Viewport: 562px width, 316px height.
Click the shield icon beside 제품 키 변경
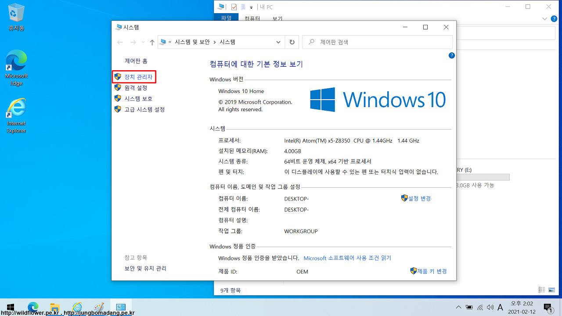413,271
